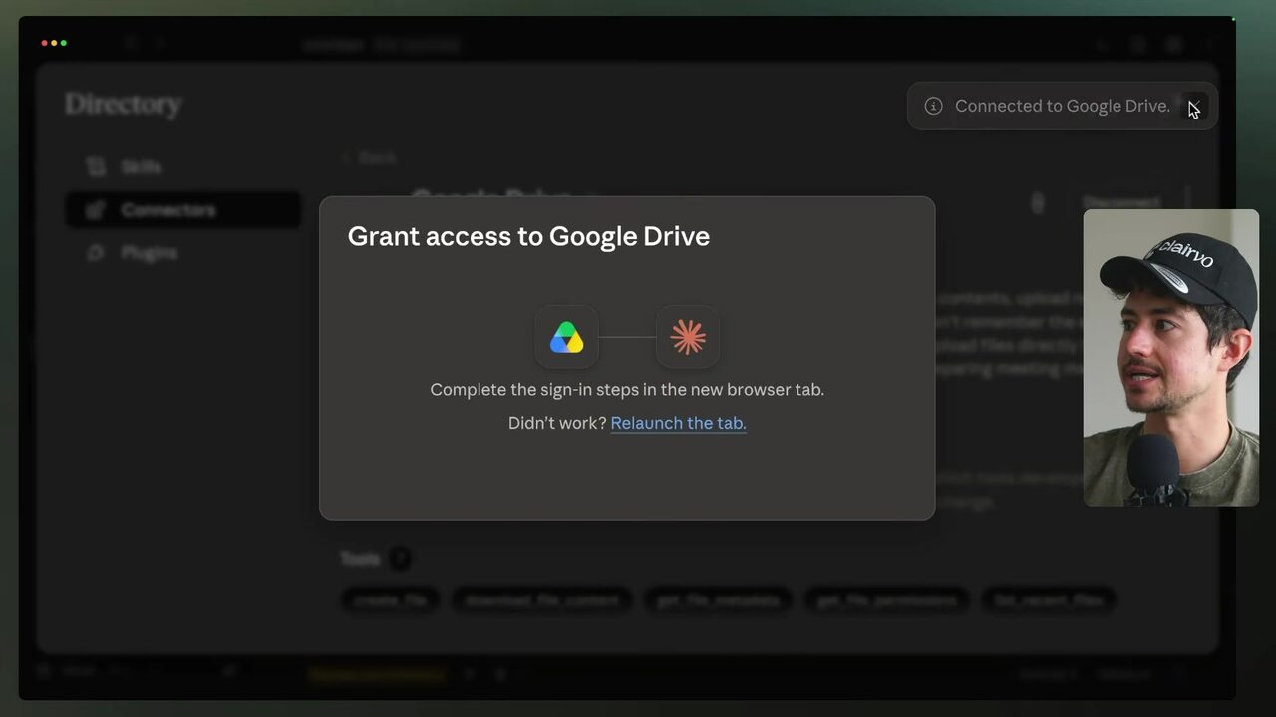Open Plugins in the Directory sidebar

(182, 253)
